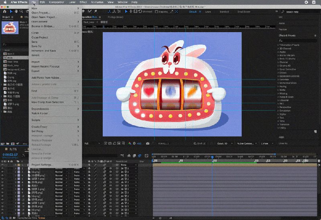
Task: Toggle visibility eye of layer 9
Action: click(x=2, y=193)
